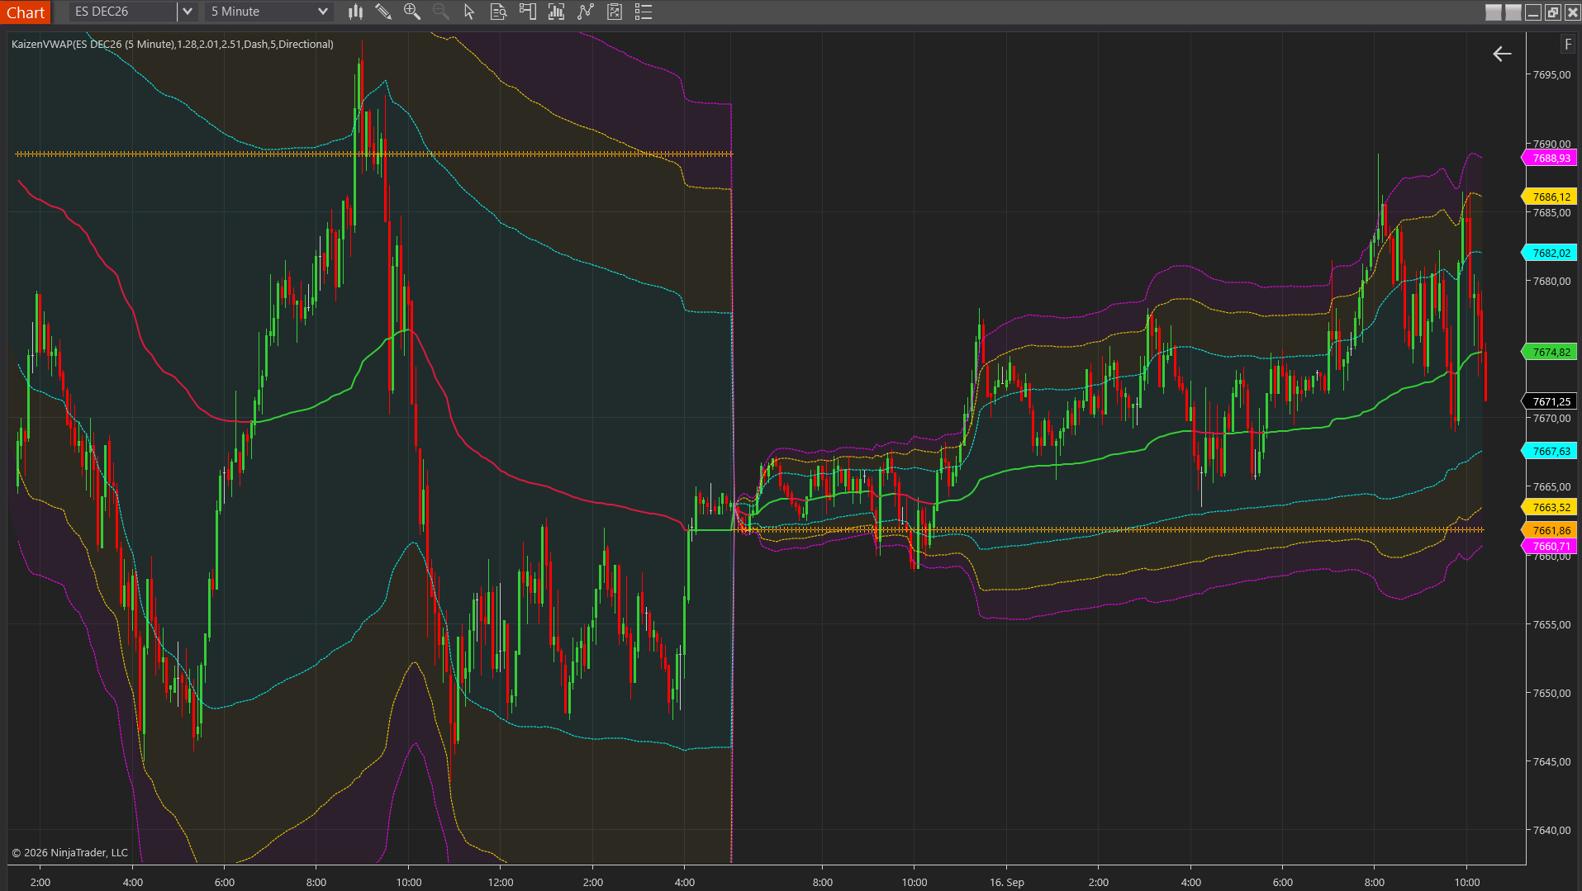Click the zoom out magnifier icon
The width and height of the screenshot is (1582, 891).
[x=440, y=12]
